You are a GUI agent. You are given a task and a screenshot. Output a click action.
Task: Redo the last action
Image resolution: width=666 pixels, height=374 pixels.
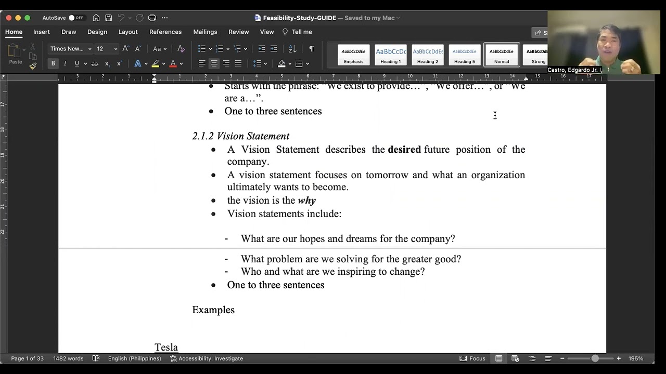click(139, 18)
